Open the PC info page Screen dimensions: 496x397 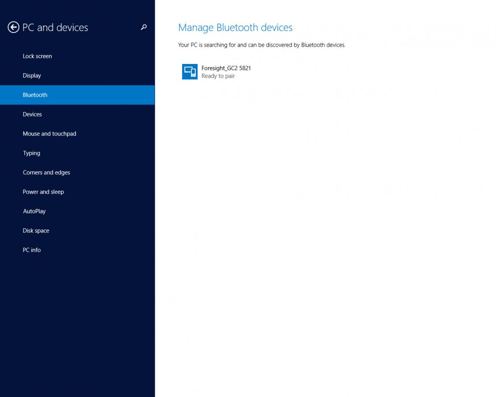click(32, 250)
